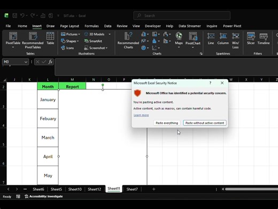Click Paste without active content

pyautogui.click(x=205, y=123)
